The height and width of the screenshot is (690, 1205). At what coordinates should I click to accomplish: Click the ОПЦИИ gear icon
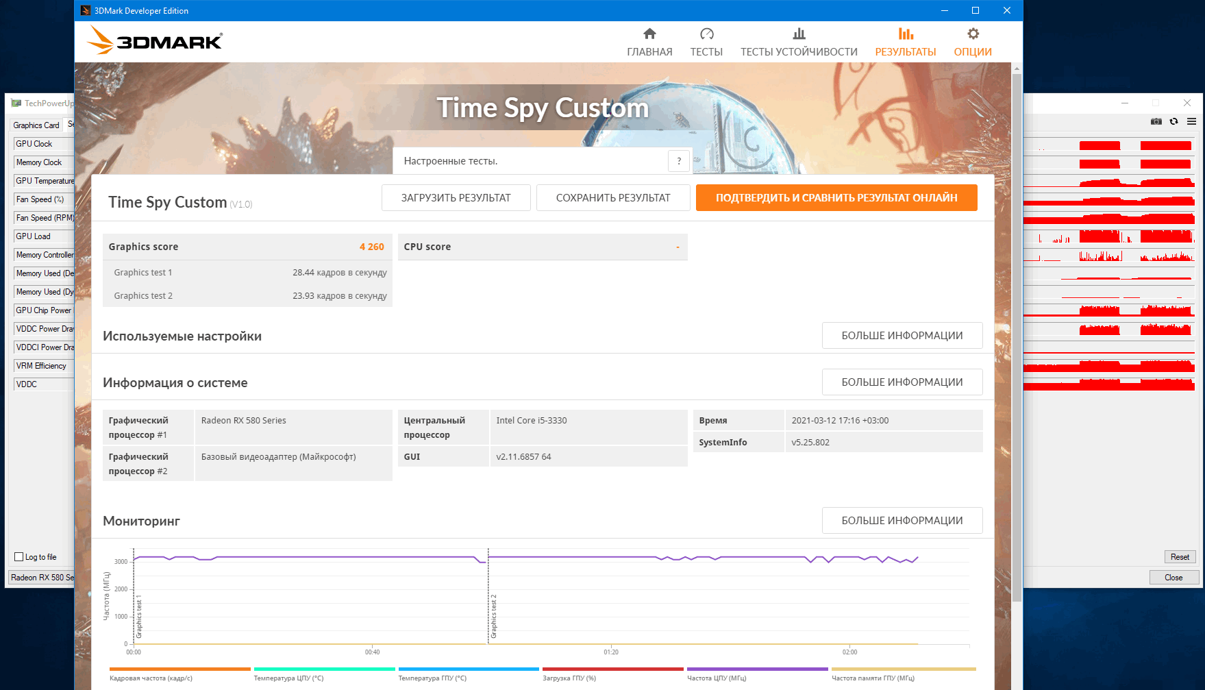click(x=973, y=34)
